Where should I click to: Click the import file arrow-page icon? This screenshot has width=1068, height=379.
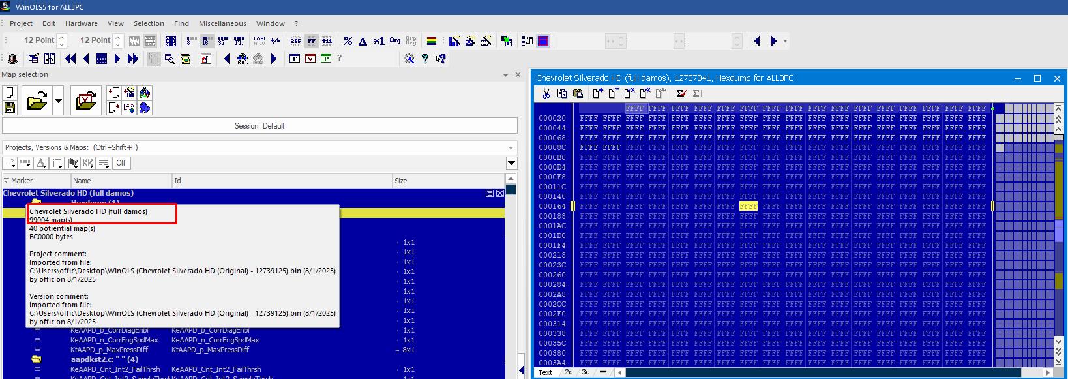(113, 93)
